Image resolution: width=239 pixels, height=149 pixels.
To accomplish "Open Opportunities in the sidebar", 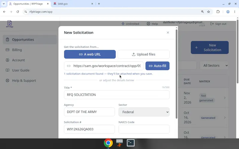I will [x=30, y=40].
